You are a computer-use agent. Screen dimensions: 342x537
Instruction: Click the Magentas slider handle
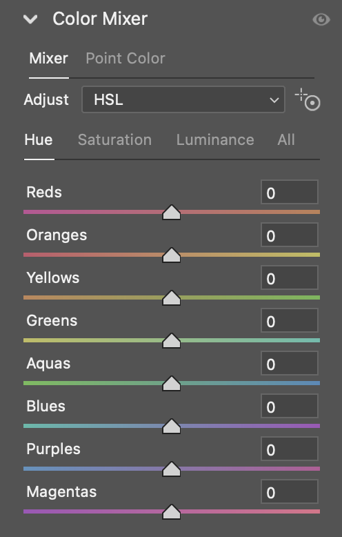pyautogui.click(x=171, y=512)
